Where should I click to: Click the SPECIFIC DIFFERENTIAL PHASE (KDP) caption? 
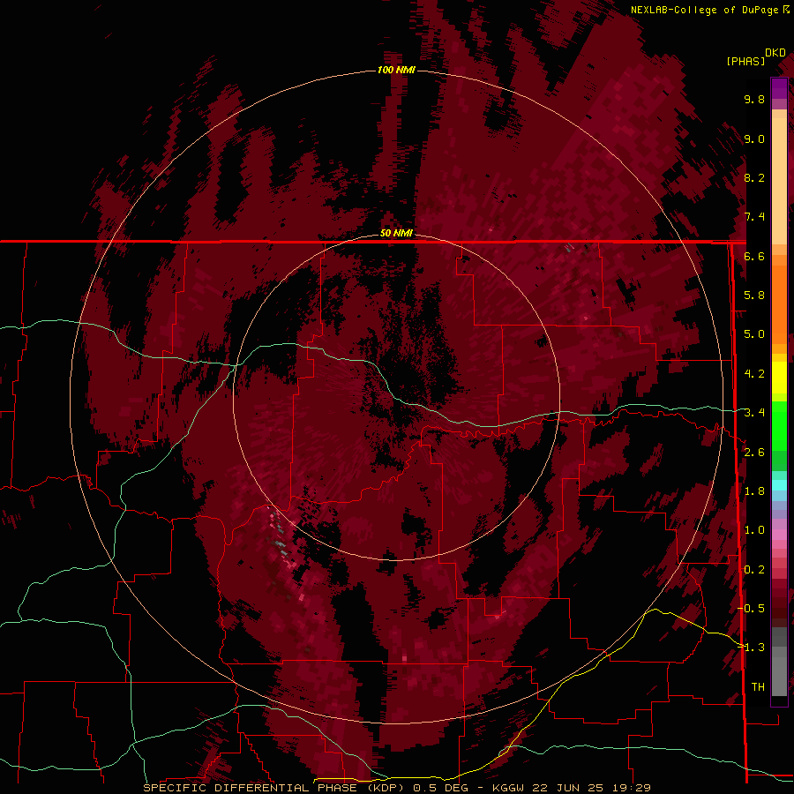click(275, 788)
